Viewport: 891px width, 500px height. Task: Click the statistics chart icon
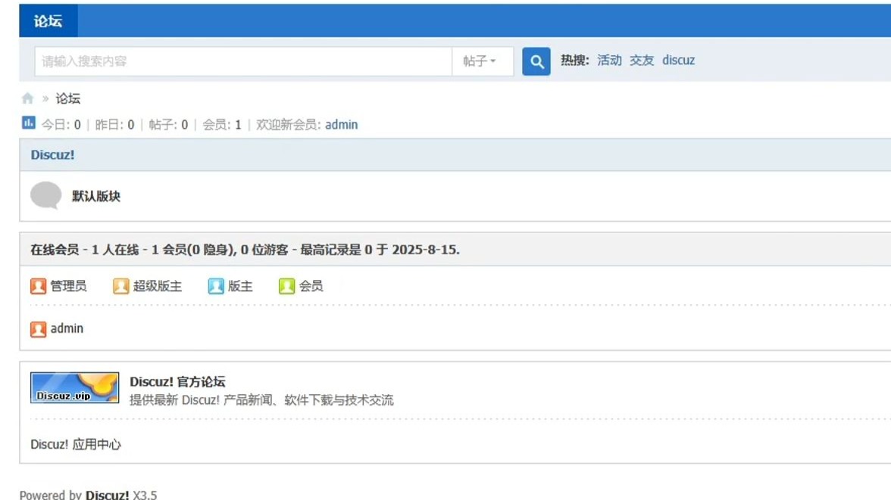(29, 123)
